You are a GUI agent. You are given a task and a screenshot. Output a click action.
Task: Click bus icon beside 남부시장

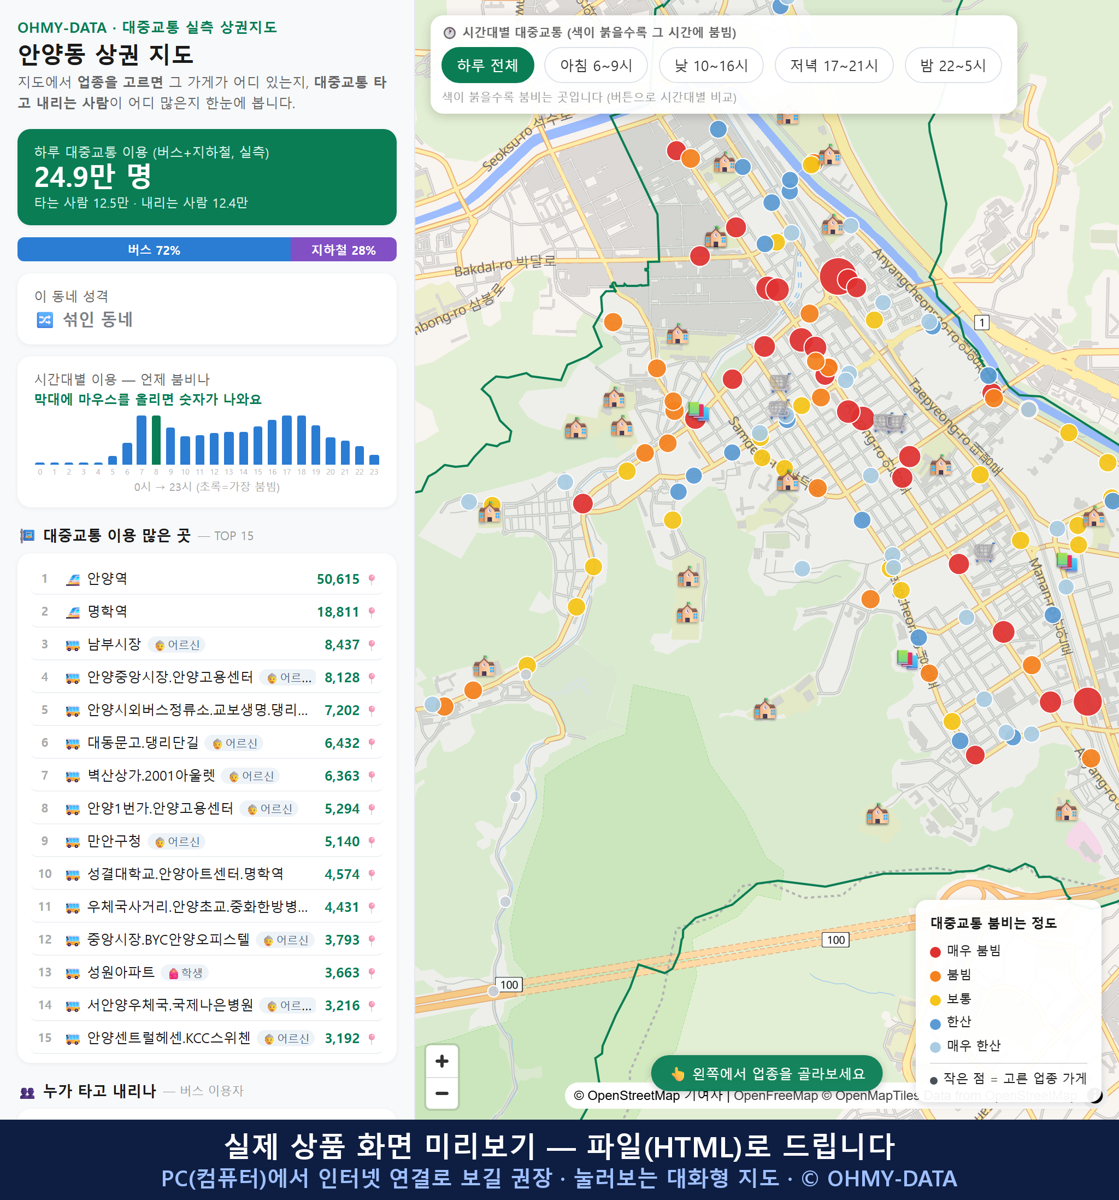[72, 645]
